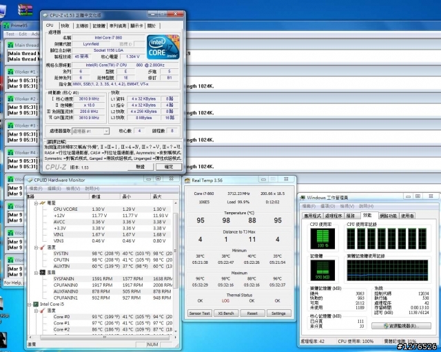Open the 檔案(F) menu in Hardware Monitor
This screenshot has height=352, width=441.
pyautogui.click(x=36, y=188)
